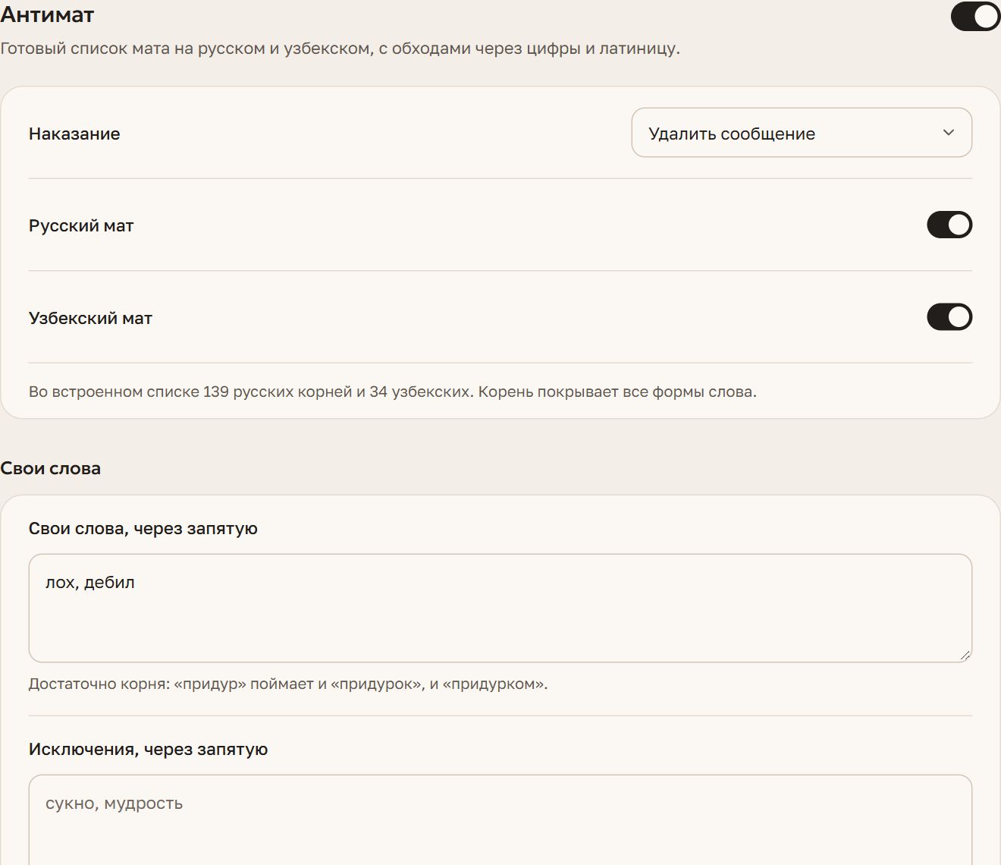Toggle the main Антимат switch off
Viewport: 1001px width, 865px height.
pyautogui.click(x=975, y=16)
